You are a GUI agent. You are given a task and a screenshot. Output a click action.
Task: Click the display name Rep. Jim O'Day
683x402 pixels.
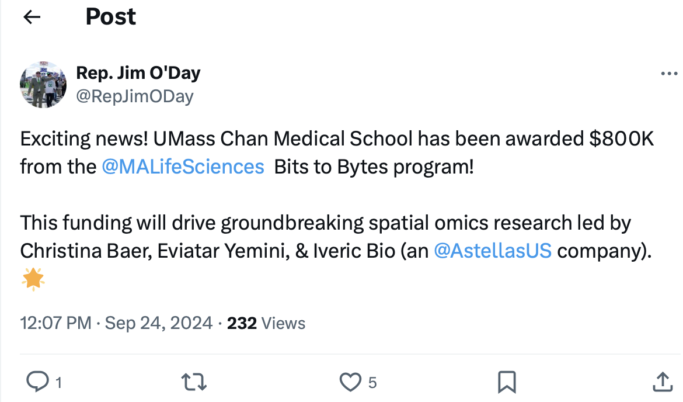(138, 73)
